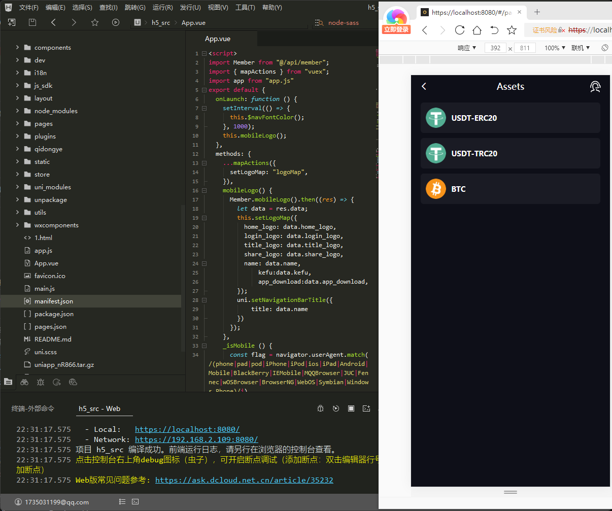Image resolution: width=612 pixels, height=511 pixels.
Task: Bookmark file using the toolbar star icon
Action: (94, 22)
